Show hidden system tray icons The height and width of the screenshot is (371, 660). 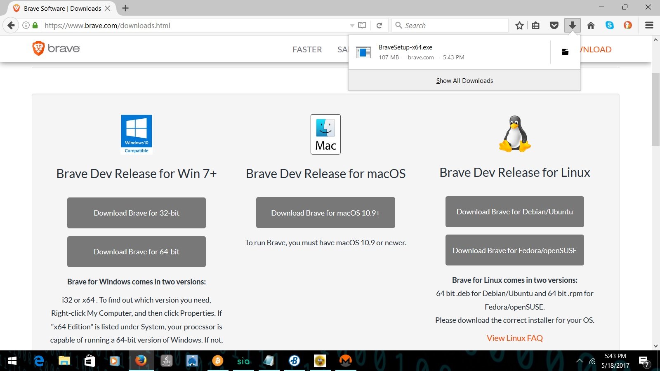tap(580, 361)
